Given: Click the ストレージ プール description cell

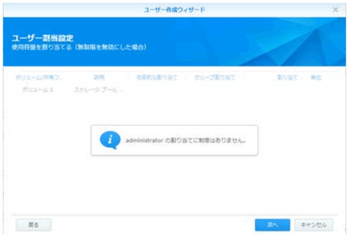Looking at the screenshot, I should 98,89.
